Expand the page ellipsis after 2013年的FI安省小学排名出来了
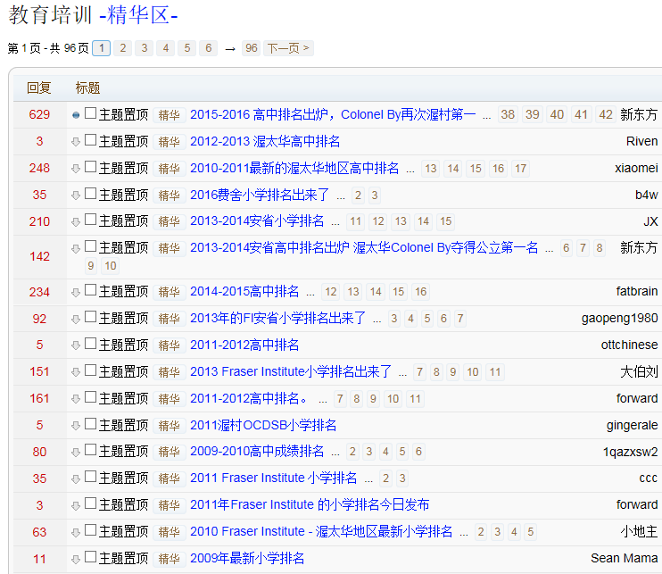Viewport: 662px width, 574px height. coord(377,319)
